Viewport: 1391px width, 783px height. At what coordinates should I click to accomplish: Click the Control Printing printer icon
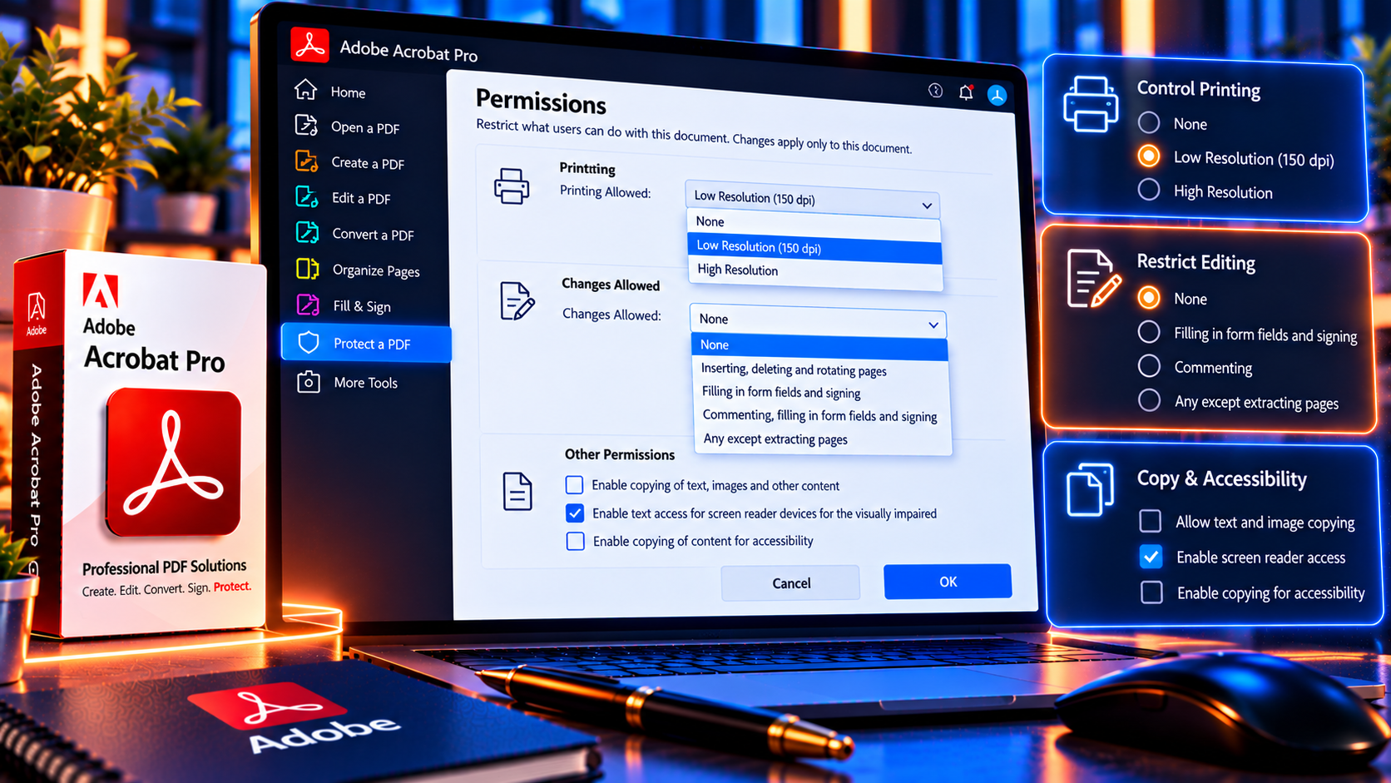[1091, 104]
